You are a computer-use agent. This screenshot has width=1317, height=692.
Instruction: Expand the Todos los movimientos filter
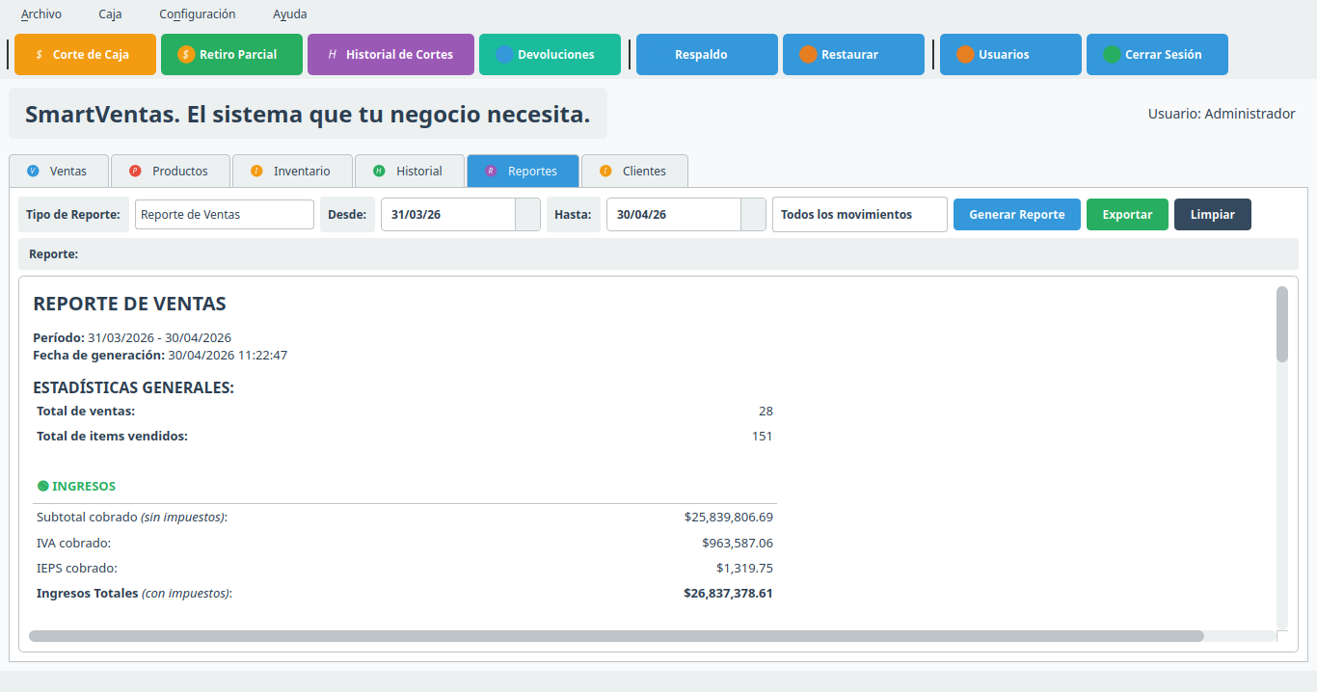coord(860,215)
